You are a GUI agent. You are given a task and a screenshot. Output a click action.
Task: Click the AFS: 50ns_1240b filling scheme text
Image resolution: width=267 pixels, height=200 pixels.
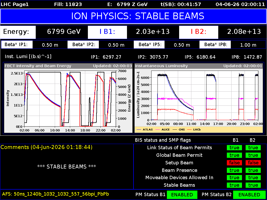point(56,194)
